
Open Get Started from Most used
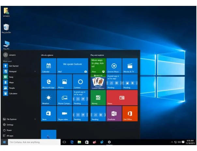coord(20,66)
